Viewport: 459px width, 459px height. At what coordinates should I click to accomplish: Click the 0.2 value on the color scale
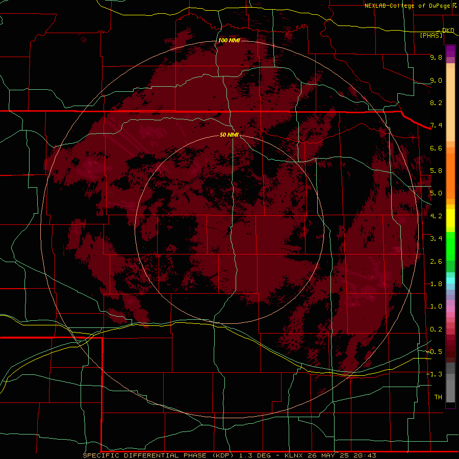click(x=436, y=329)
